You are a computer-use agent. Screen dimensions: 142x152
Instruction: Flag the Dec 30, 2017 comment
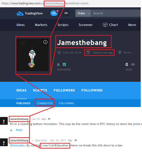[x=76, y=140]
